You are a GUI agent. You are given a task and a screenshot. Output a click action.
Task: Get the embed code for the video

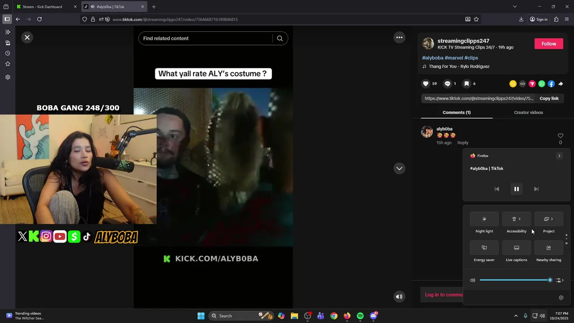coord(522,84)
